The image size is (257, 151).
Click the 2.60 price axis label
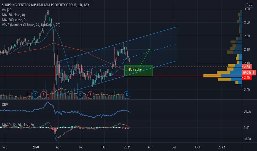coord(247,49)
